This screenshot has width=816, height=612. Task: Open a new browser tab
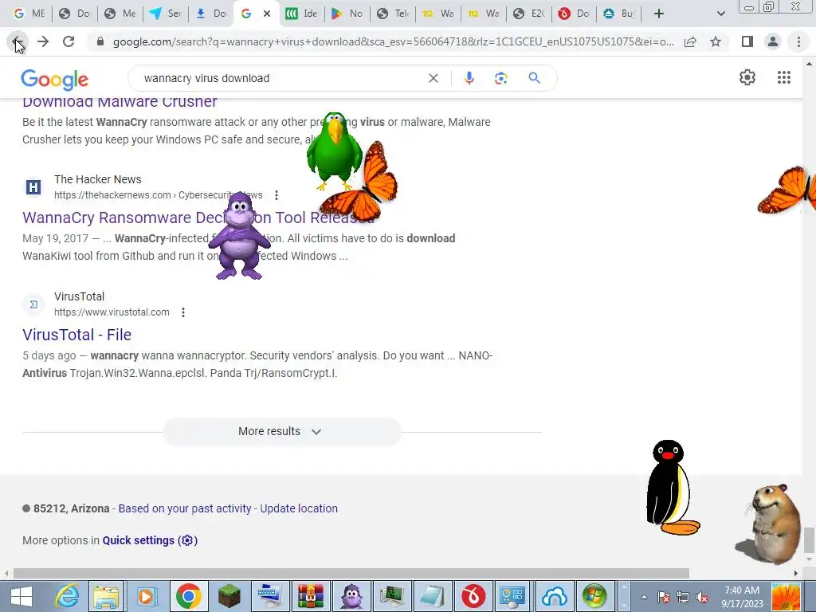click(x=659, y=14)
